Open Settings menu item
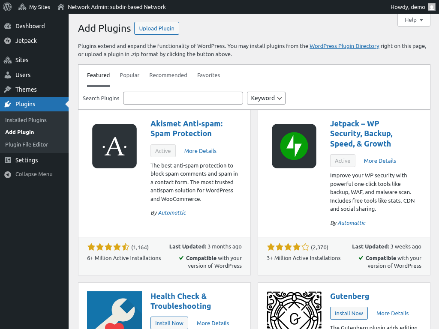Image resolution: width=439 pixels, height=329 pixels. [34, 160]
